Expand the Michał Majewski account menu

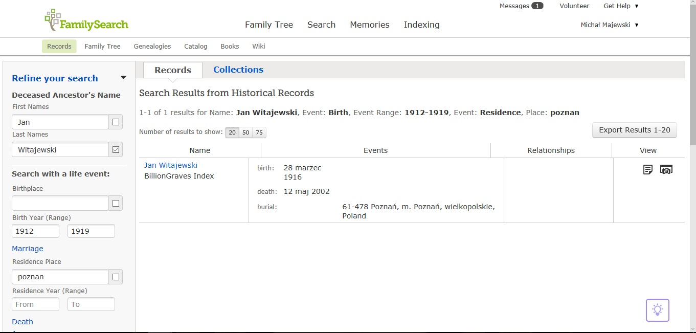(609, 25)
